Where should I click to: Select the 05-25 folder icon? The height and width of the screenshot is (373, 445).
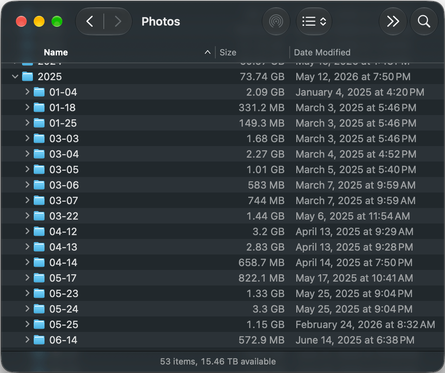point(39,324)
